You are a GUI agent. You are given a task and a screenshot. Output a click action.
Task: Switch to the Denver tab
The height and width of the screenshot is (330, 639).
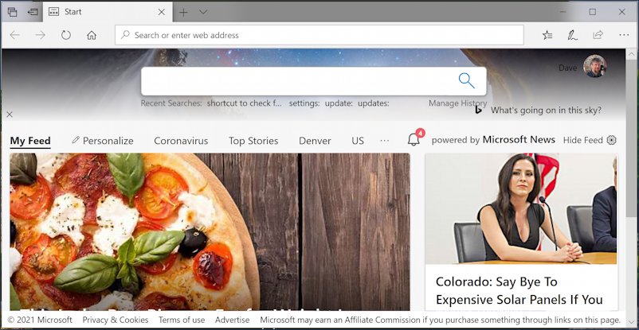315,141
